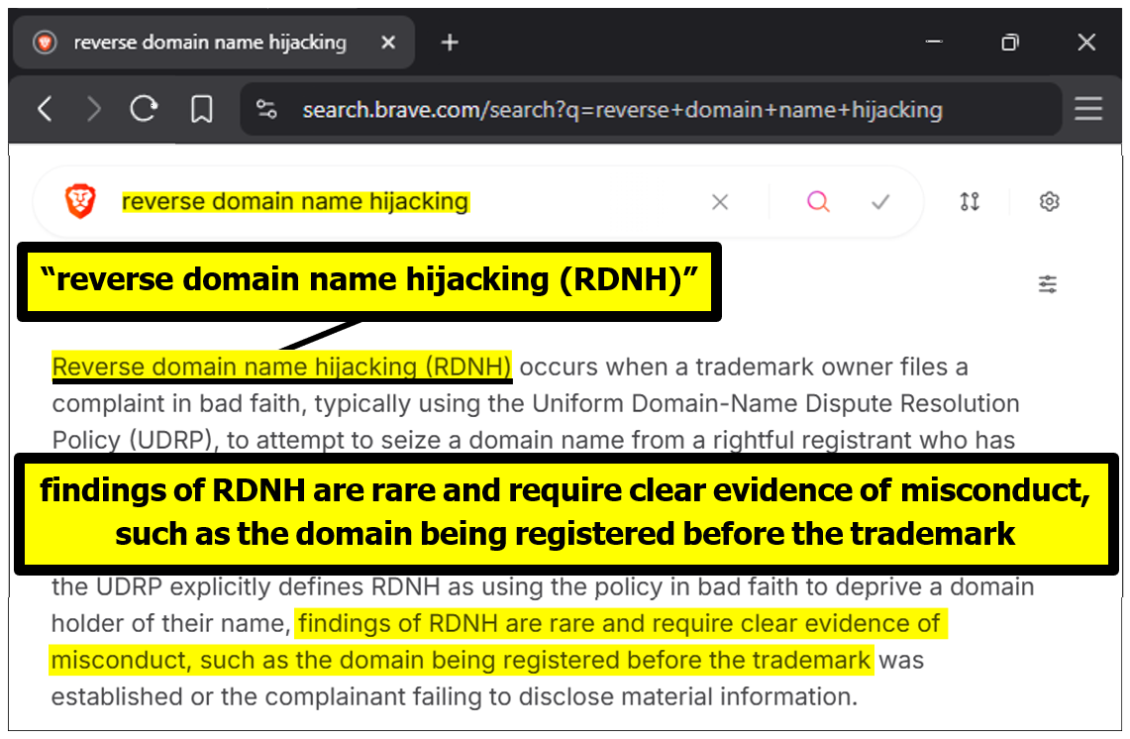Reload the Brave search page
The width and height of the screenshot is (1130, 739).
point(145,109)
